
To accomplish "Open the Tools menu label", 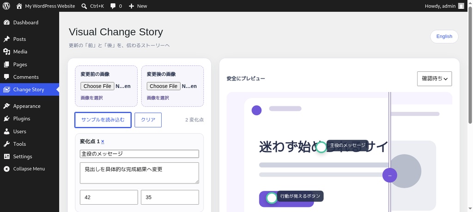I will pos(19,144).
